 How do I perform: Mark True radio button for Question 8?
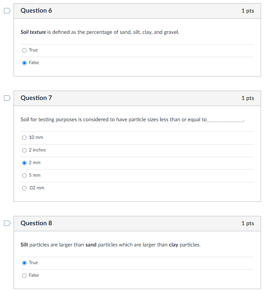24,263
